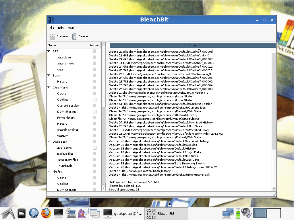Open the network monitors tray icon

pyautogui.click(x=228, y=213)
